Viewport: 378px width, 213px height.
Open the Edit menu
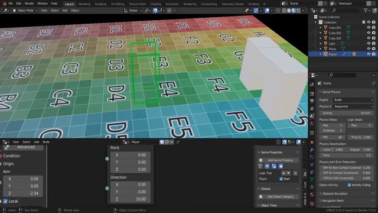pyautogui.click(x=18, y=4)
